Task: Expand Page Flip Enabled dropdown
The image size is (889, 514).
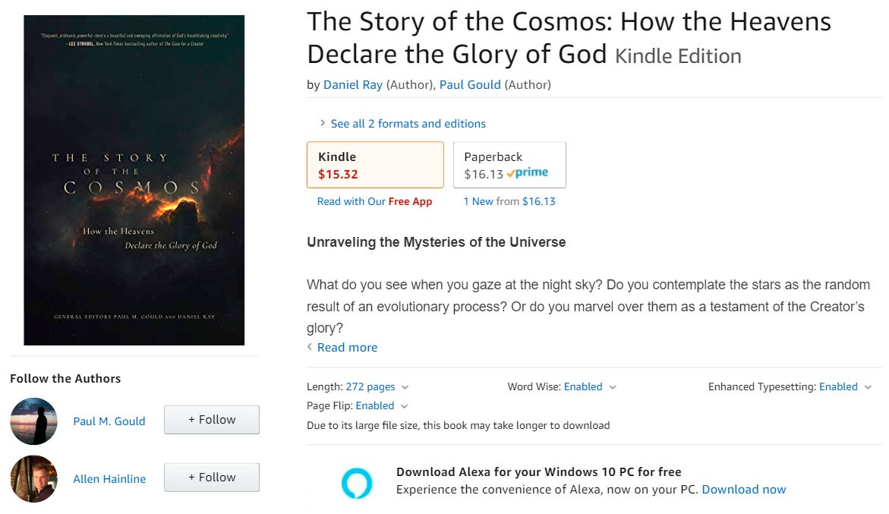Action: [x=404, y=406]
